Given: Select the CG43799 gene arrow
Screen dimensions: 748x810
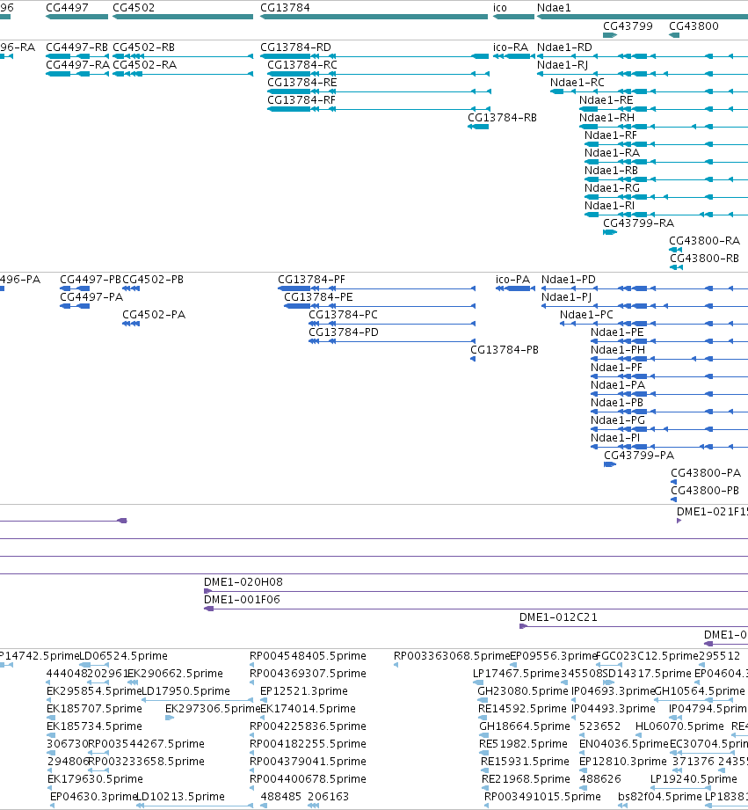Looking at the screenshot, I should pos(610,35).
